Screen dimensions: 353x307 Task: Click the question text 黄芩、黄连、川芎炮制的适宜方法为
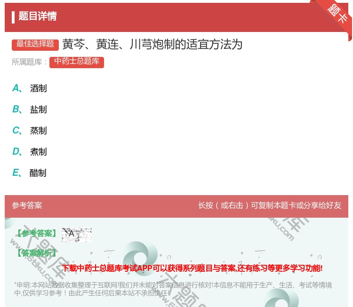(x=152, y=44)
